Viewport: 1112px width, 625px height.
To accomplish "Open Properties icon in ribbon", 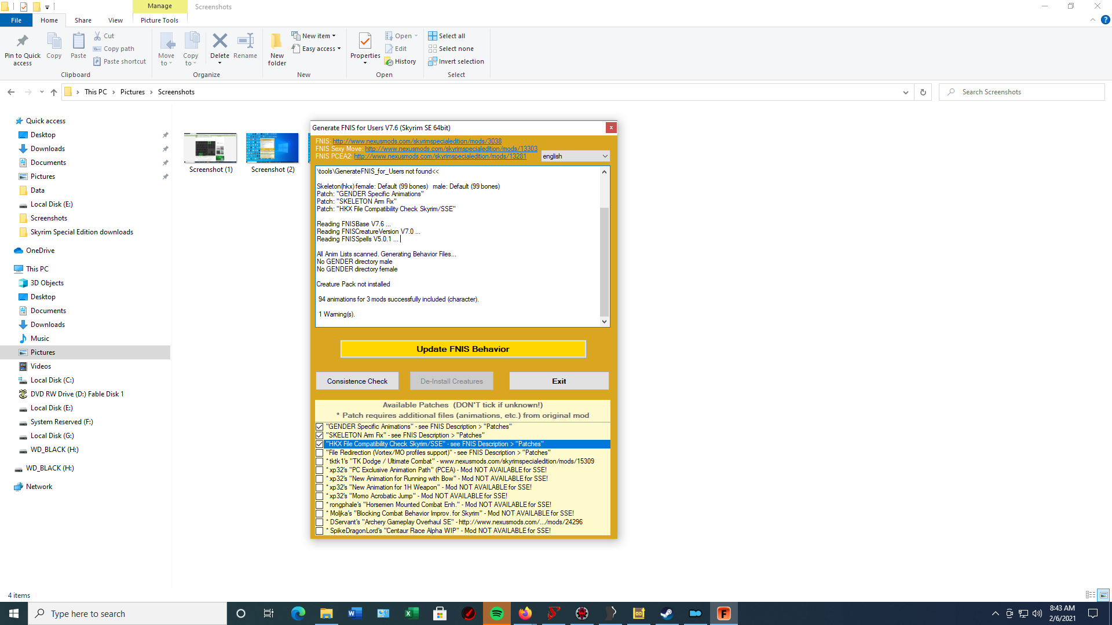I will coord(365,41).
